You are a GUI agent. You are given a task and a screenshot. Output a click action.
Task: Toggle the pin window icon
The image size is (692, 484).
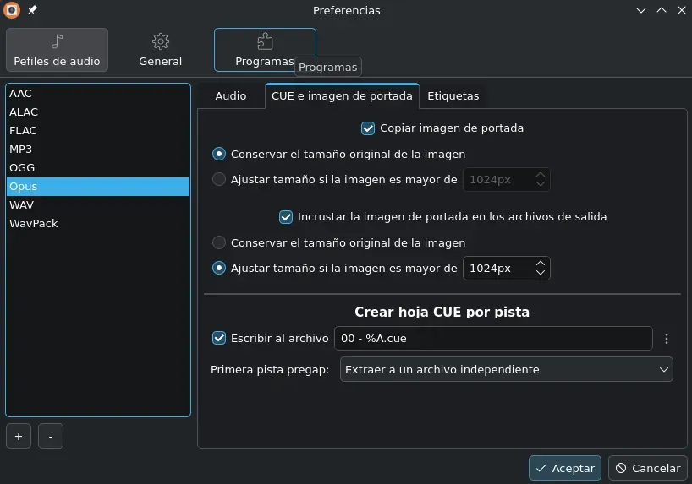[x=32, y=10]
